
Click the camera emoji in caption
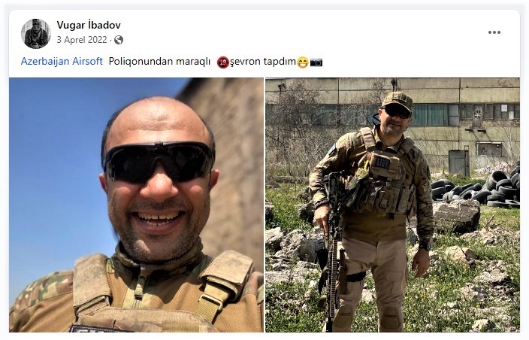coord(316,62)
